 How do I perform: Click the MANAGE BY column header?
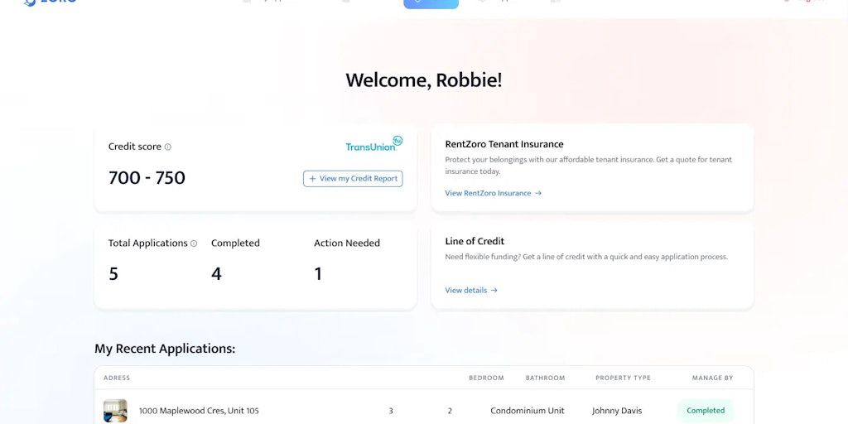tap(712, 378)
